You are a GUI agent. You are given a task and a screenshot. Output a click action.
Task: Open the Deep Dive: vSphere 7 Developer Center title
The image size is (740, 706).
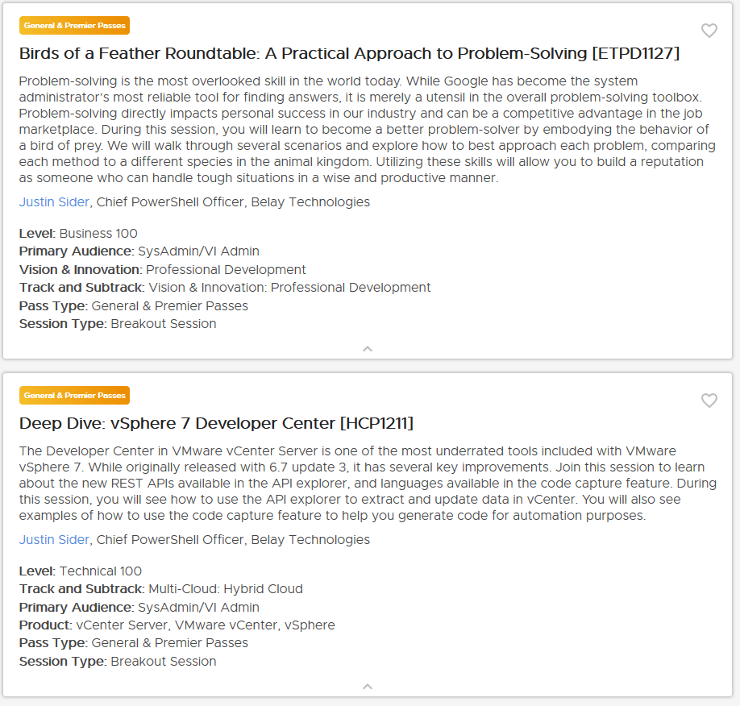(x=216, y=424)
